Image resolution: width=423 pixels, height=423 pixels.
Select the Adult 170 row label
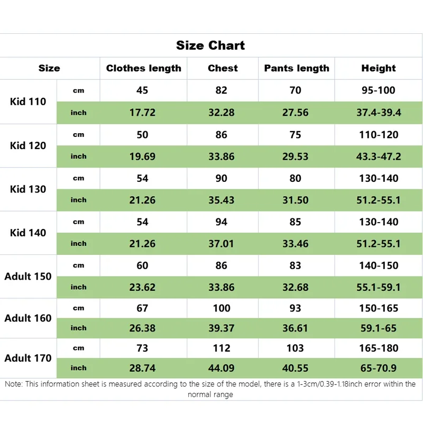(x=28, y=358)
